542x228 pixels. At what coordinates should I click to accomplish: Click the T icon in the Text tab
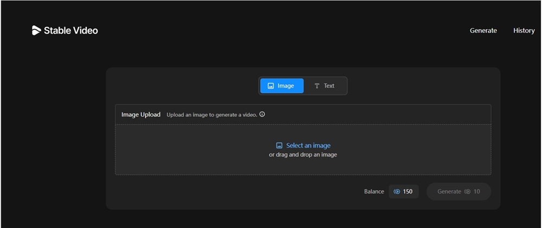[x=317, y=86]
